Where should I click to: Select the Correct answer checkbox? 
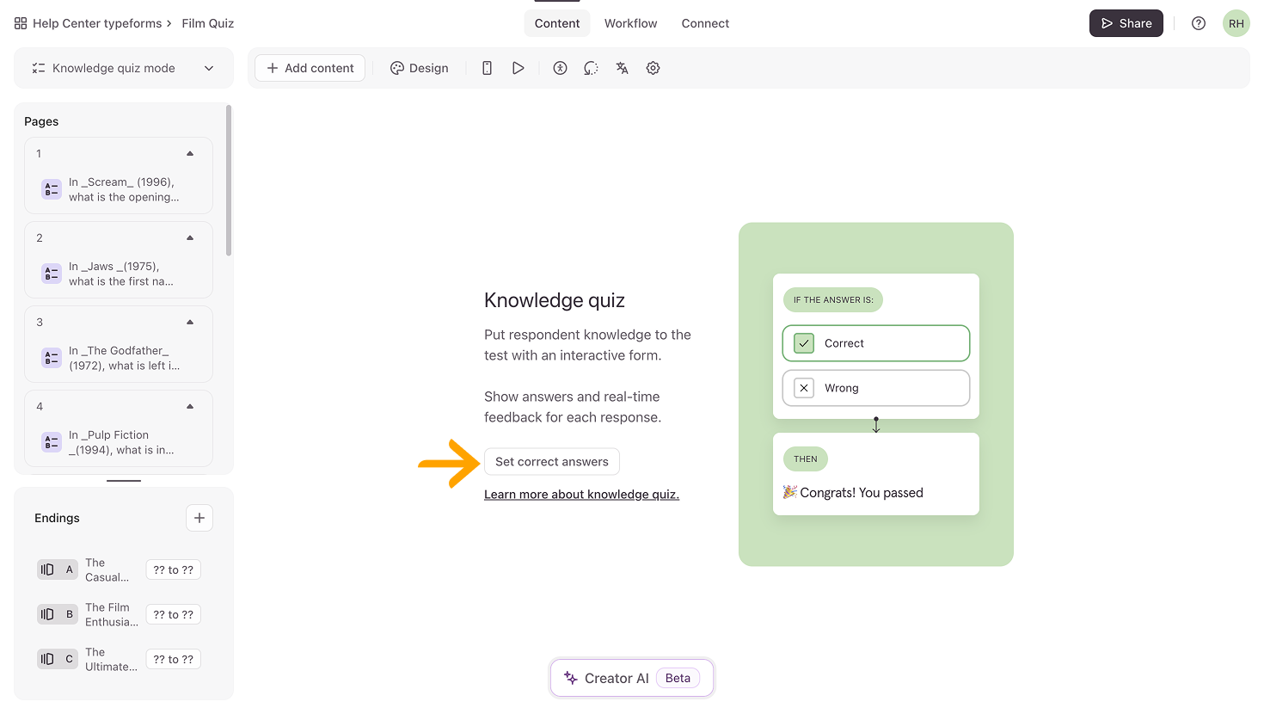804,343
